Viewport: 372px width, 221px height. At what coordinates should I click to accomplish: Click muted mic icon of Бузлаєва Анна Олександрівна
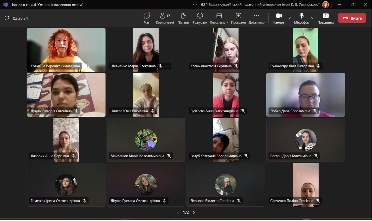pyautogui.click(x=243, y=111)
